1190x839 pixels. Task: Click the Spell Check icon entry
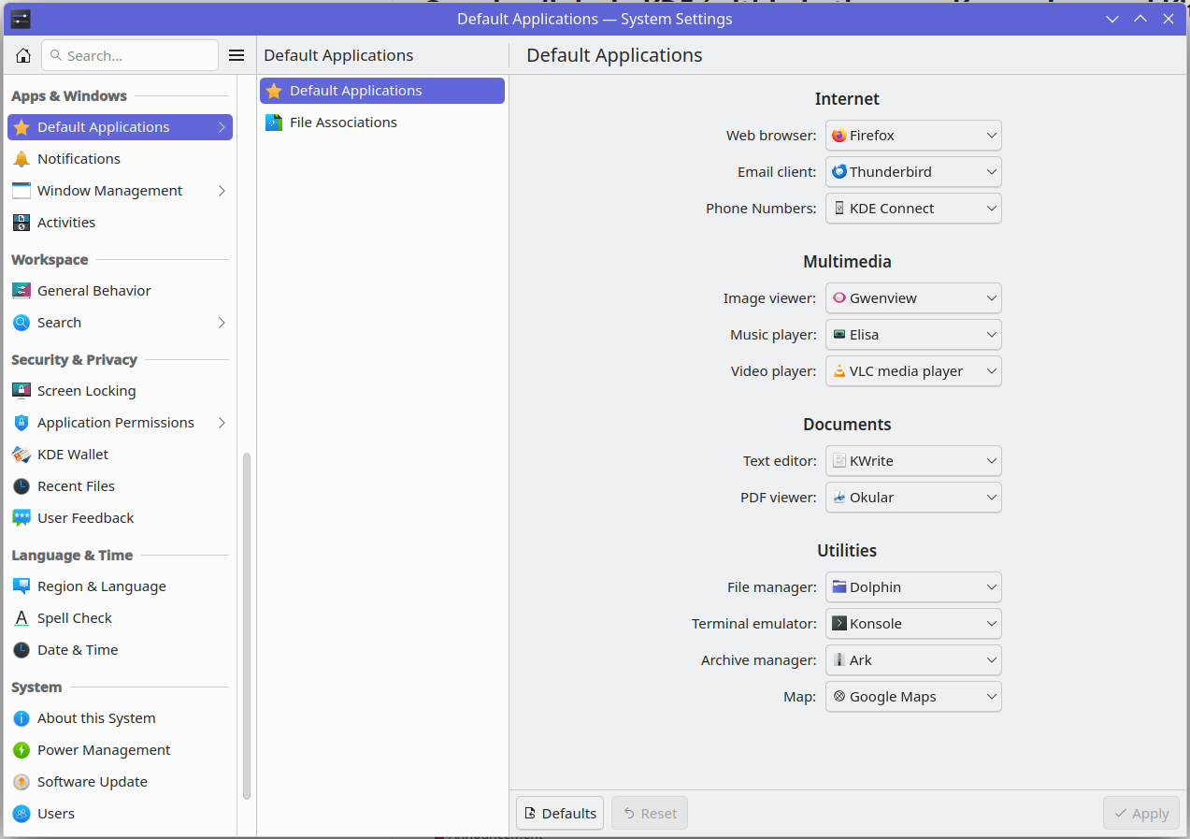coord(22,618)
